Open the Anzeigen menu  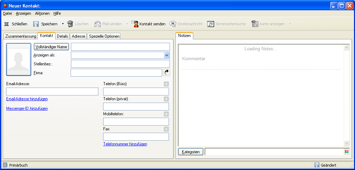click(x=23, y=13)
